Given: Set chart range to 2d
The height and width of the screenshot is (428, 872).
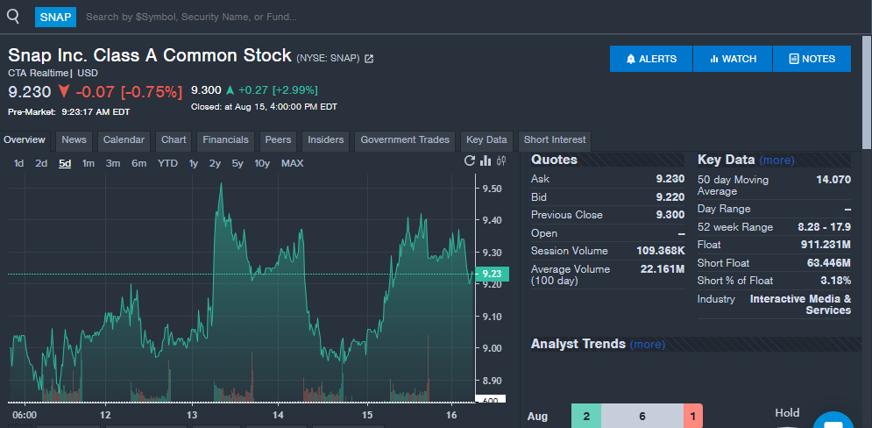Looking at the screenshot, I should coord(41,164).
